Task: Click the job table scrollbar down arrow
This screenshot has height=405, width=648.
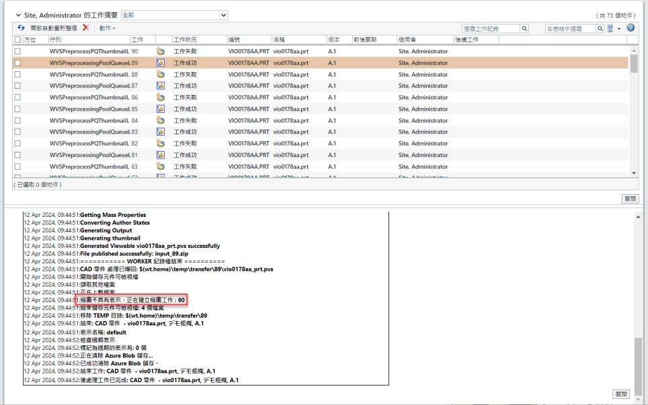Action: [634, 173]
